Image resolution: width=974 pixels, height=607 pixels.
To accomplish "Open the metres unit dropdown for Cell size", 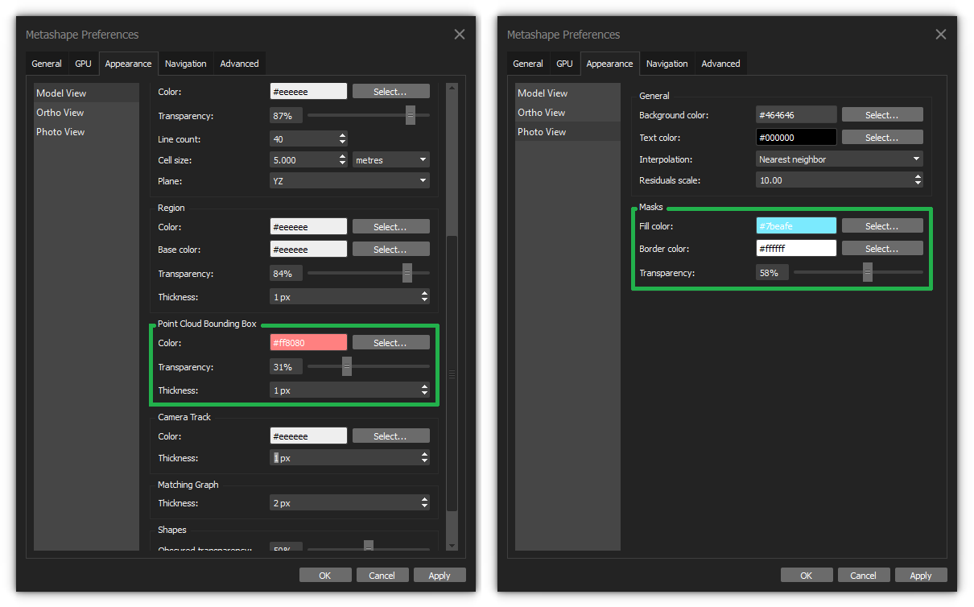I will (391, 160).
